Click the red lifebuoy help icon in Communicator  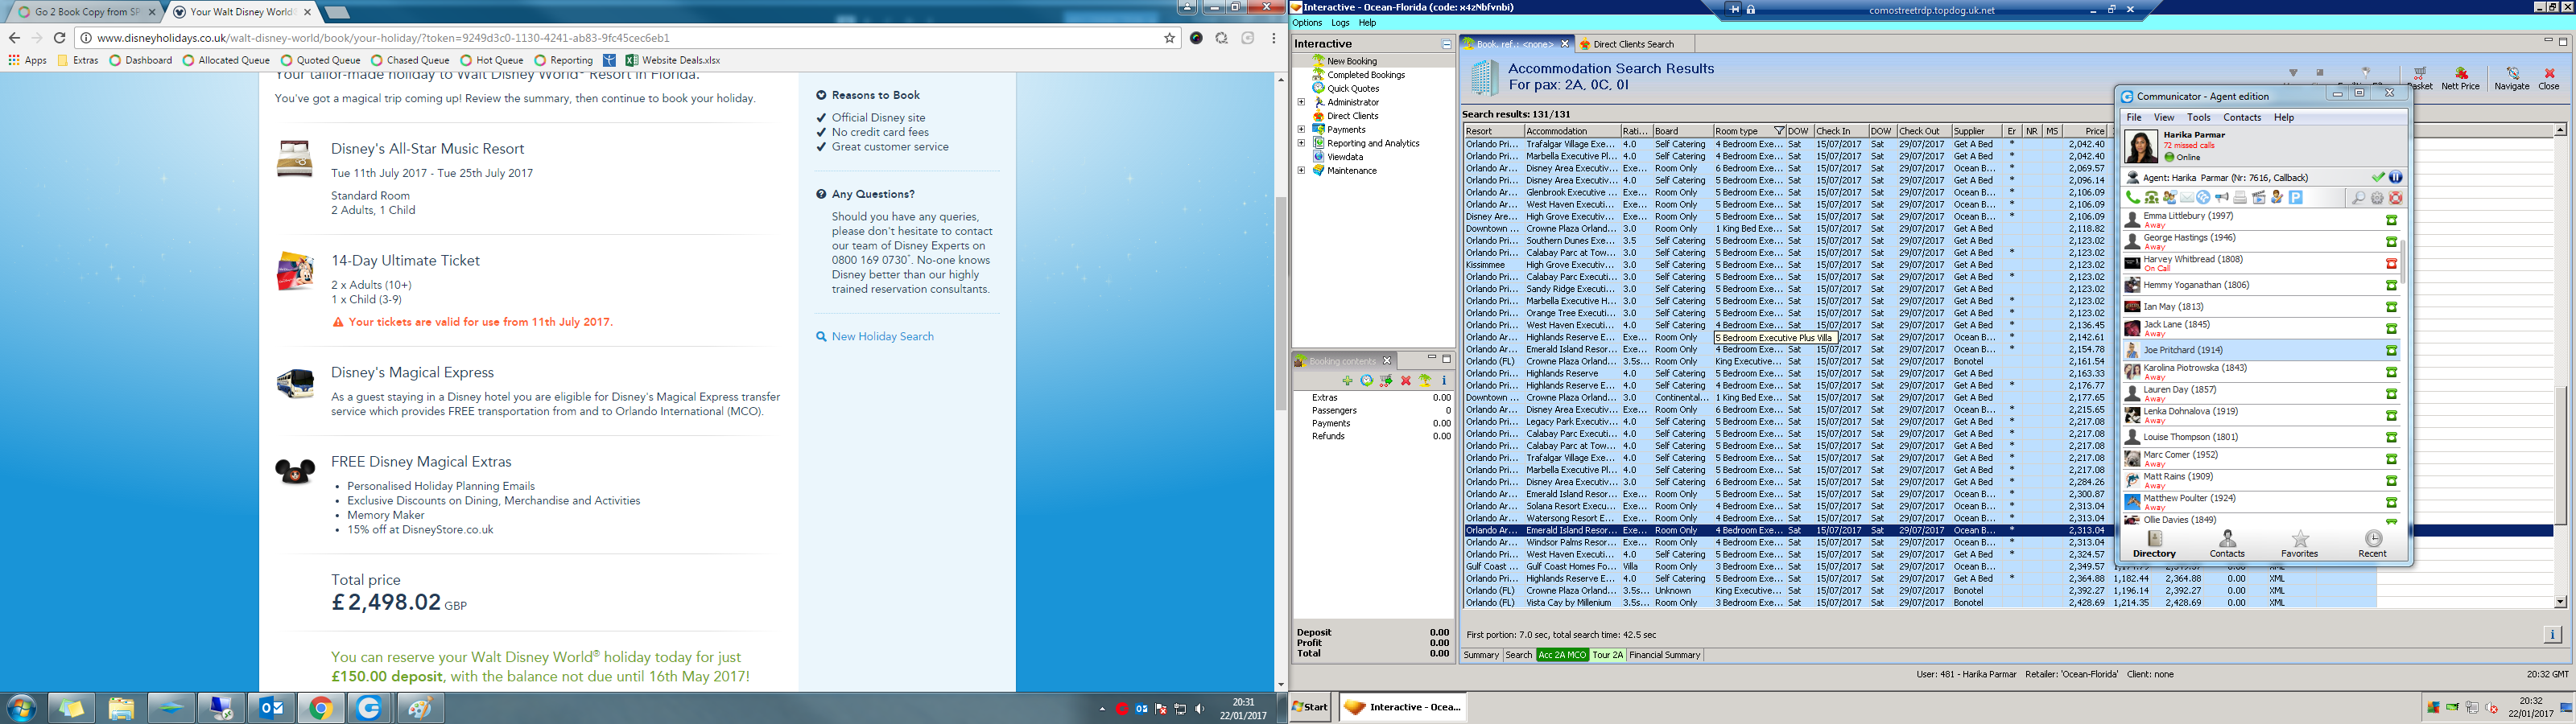2395,198
